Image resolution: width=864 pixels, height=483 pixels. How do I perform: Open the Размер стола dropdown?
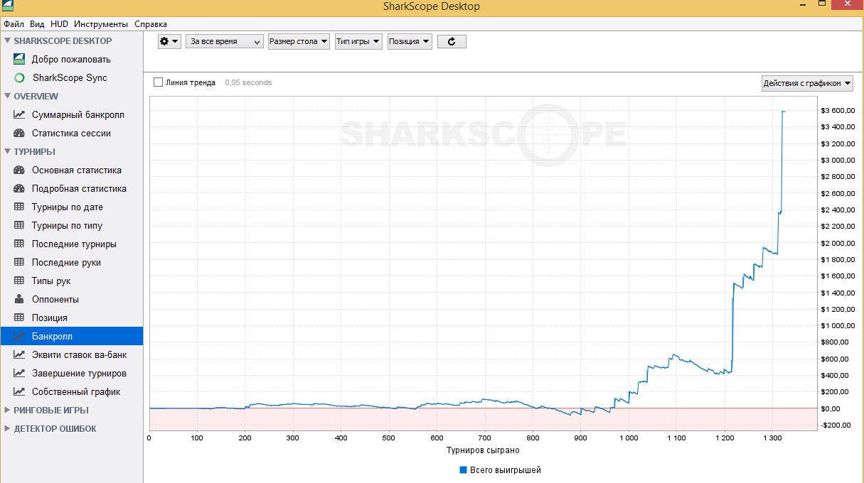click(x=299, y=41)
